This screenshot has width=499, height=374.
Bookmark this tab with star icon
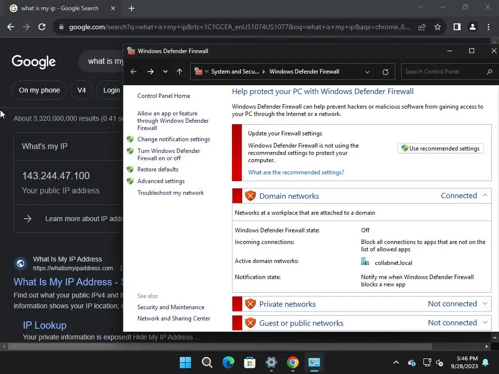(438, 27)
